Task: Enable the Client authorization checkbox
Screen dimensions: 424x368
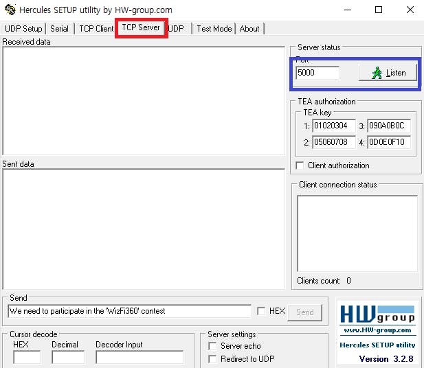Action: 300,165
